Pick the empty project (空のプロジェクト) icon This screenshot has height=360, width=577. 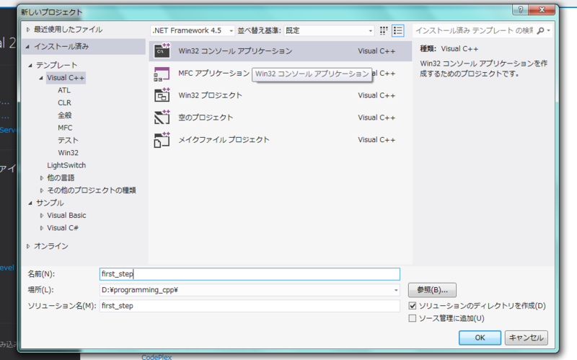(x=162, y=118)
